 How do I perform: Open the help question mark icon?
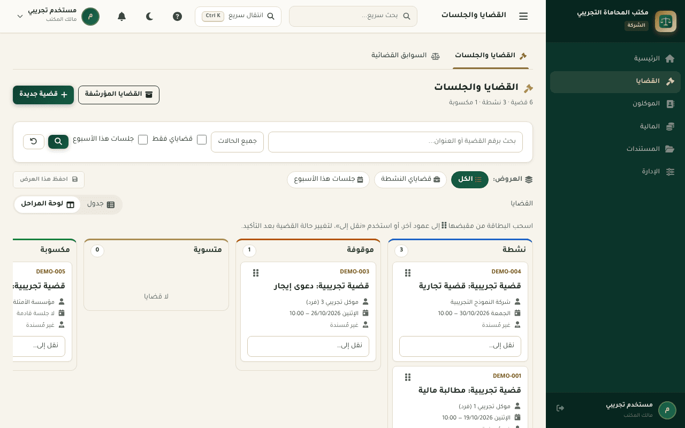pyautogui.click(x=178, y=16)
